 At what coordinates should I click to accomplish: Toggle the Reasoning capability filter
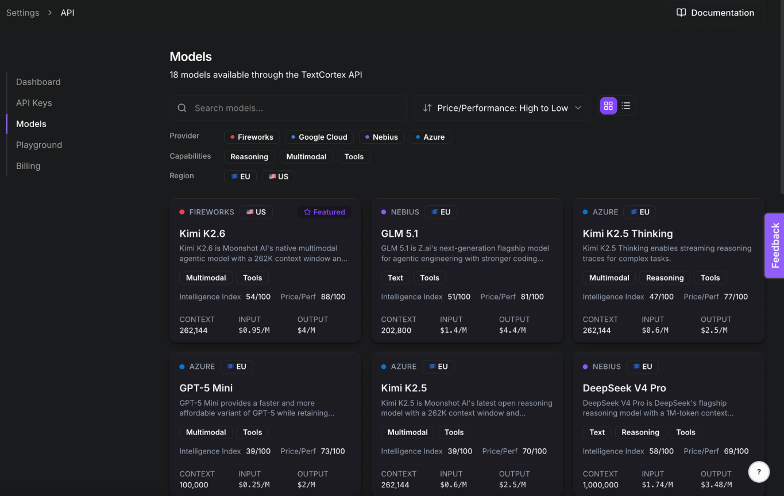[x=249, y=157]
